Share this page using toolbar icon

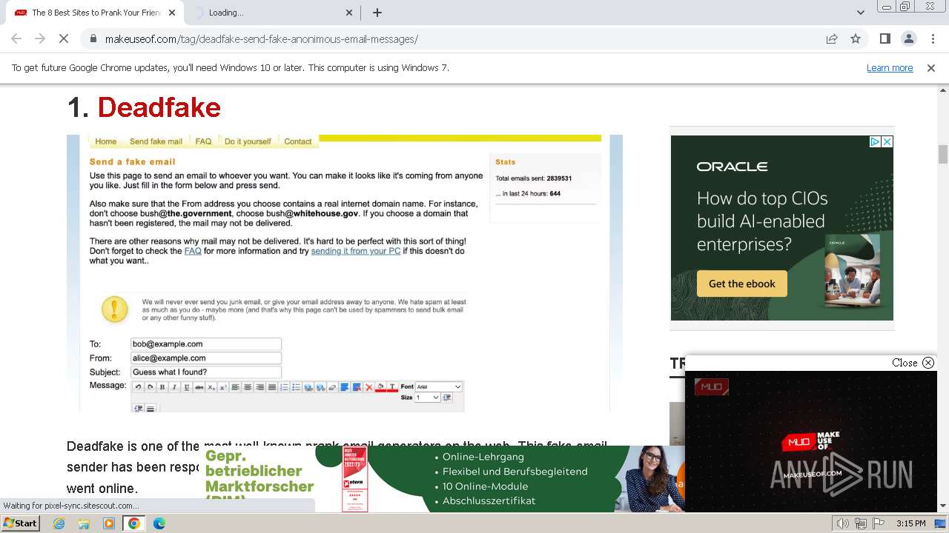(x=832, y=39)
